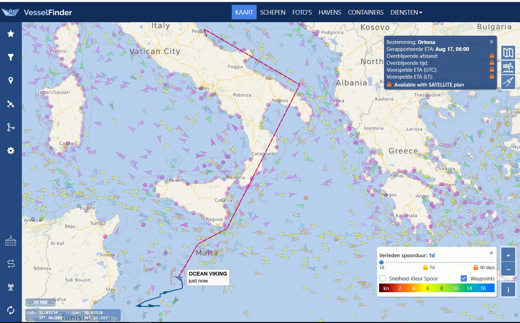Activate the distance measuring tool
The image size is (520, 323).
(x=508, y=82)
